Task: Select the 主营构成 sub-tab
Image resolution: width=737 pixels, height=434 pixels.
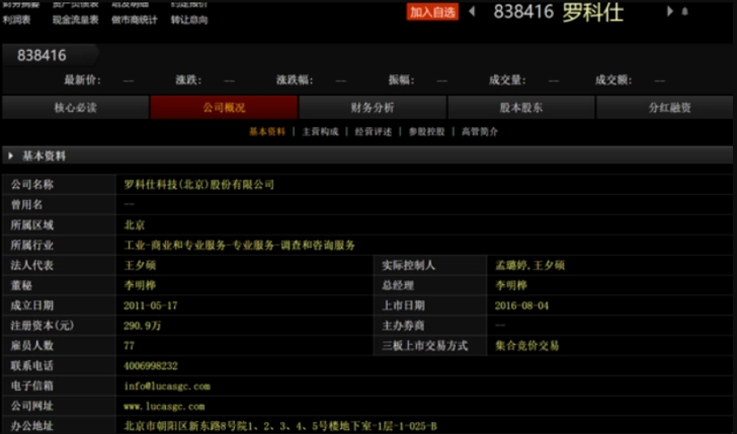Action: tap(320, 131)
